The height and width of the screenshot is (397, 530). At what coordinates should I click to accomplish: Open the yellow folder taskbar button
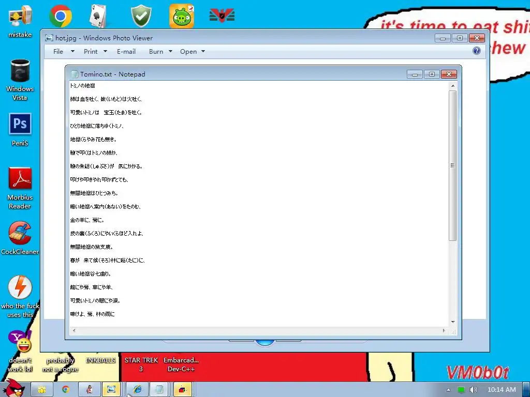tap(42, 390)
